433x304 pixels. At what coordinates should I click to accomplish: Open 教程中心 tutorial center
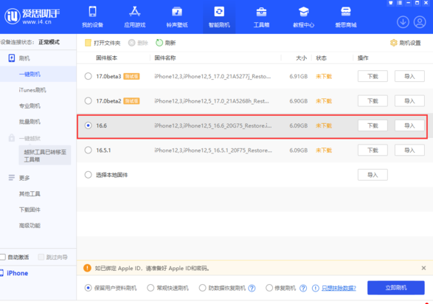(303, 17)
